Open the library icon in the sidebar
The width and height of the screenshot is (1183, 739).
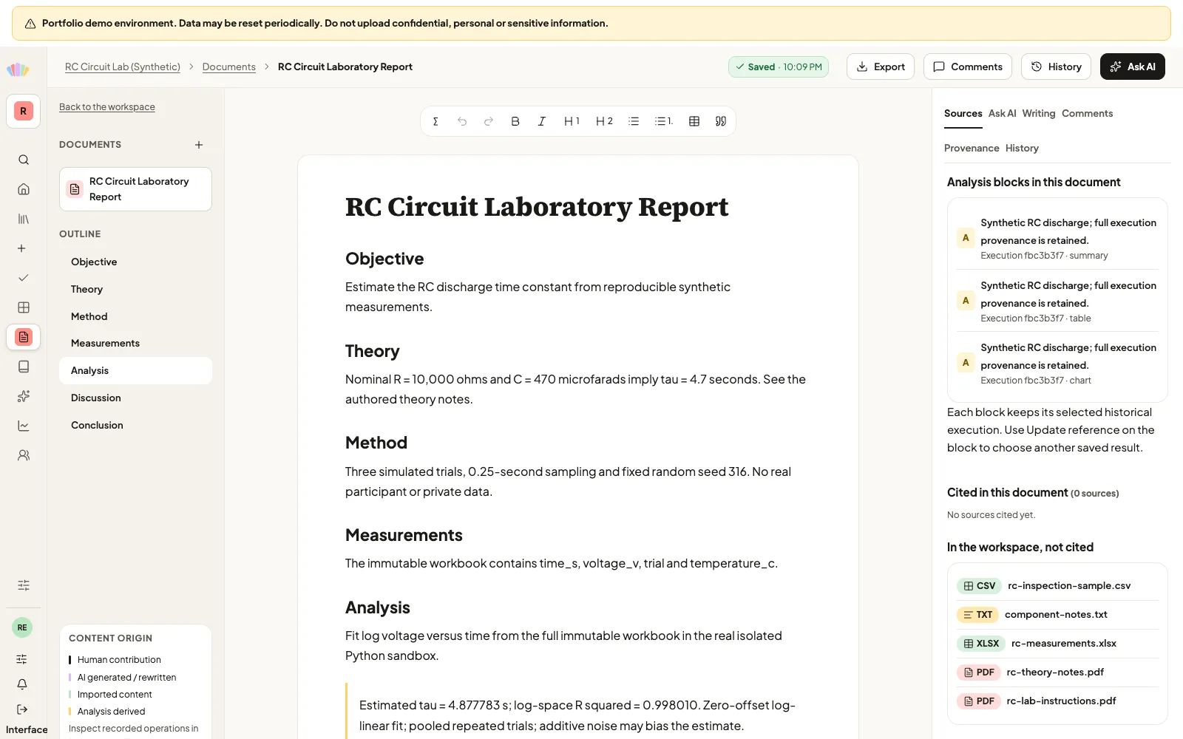(24, 219)
